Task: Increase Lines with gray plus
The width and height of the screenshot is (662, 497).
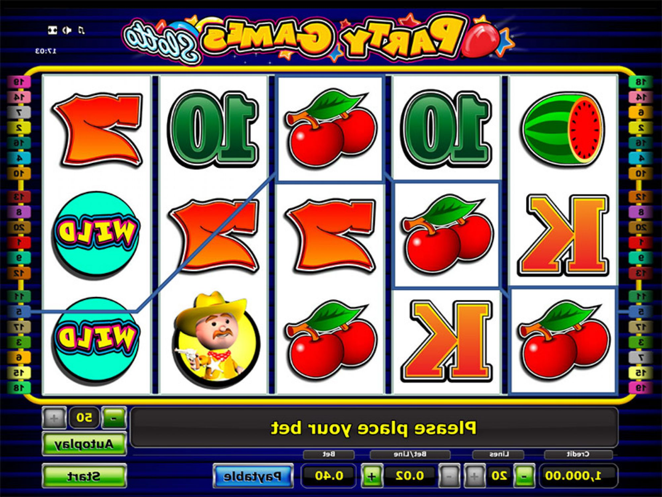Action: 474,476
